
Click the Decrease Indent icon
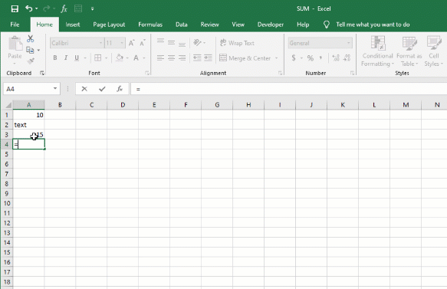point(197,57)
